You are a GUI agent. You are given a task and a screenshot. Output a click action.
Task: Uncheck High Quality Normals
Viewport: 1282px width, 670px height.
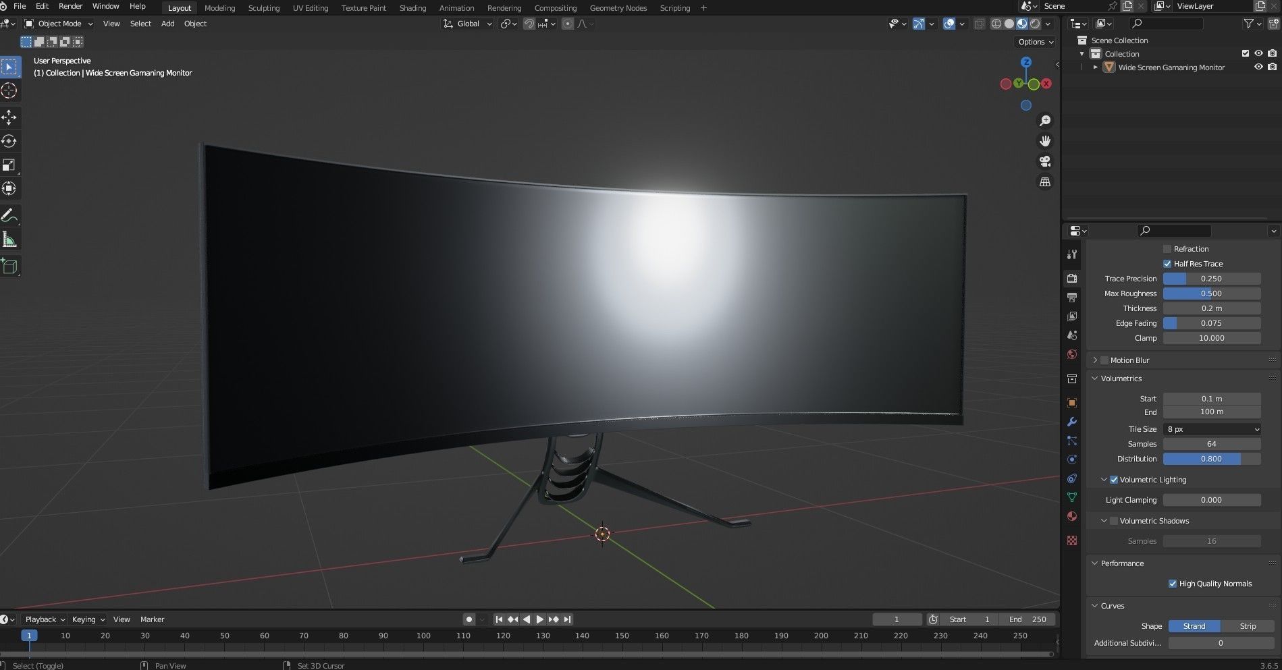coord(1173,584)
